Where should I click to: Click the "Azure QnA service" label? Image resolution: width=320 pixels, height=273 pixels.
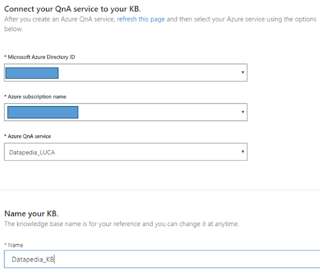click(29, 136)
